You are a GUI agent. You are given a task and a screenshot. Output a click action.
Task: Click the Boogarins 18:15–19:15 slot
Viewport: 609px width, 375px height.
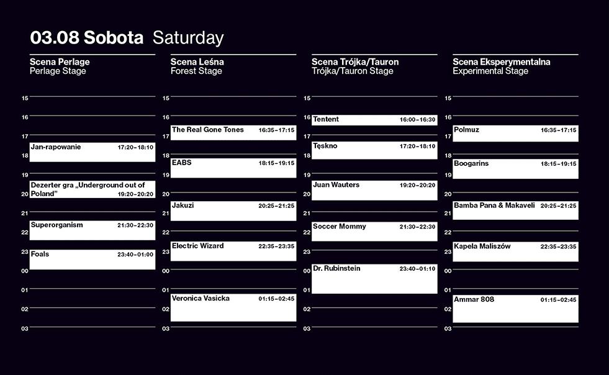pos(515,169)
